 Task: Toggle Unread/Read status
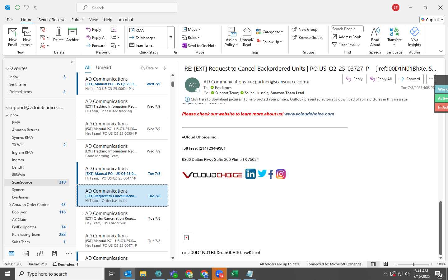tap(247, 37)
